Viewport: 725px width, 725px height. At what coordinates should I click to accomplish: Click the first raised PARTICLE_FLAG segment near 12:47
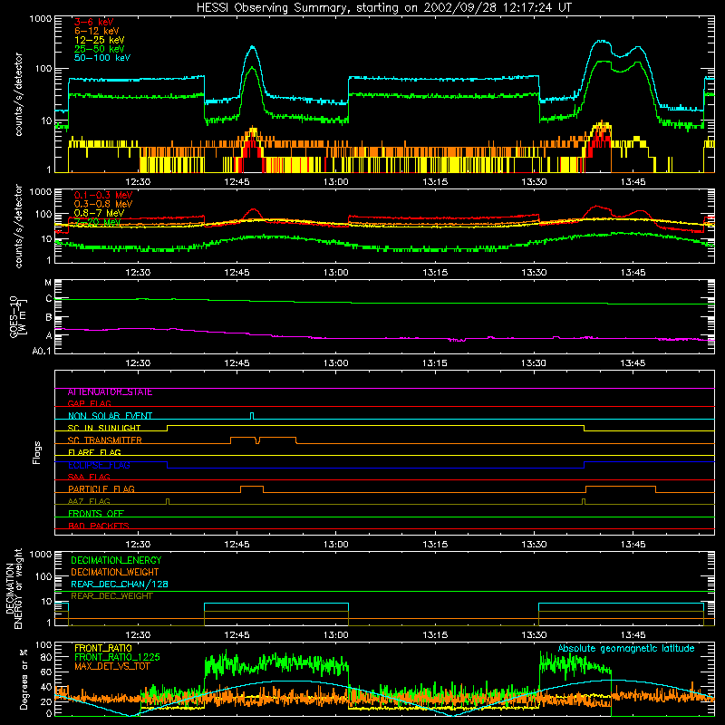pos(252,489)
